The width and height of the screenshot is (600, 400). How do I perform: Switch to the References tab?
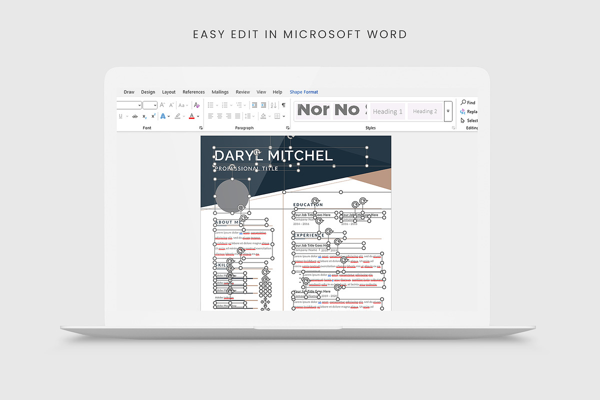pyautogui.click(x=193, y=92)
